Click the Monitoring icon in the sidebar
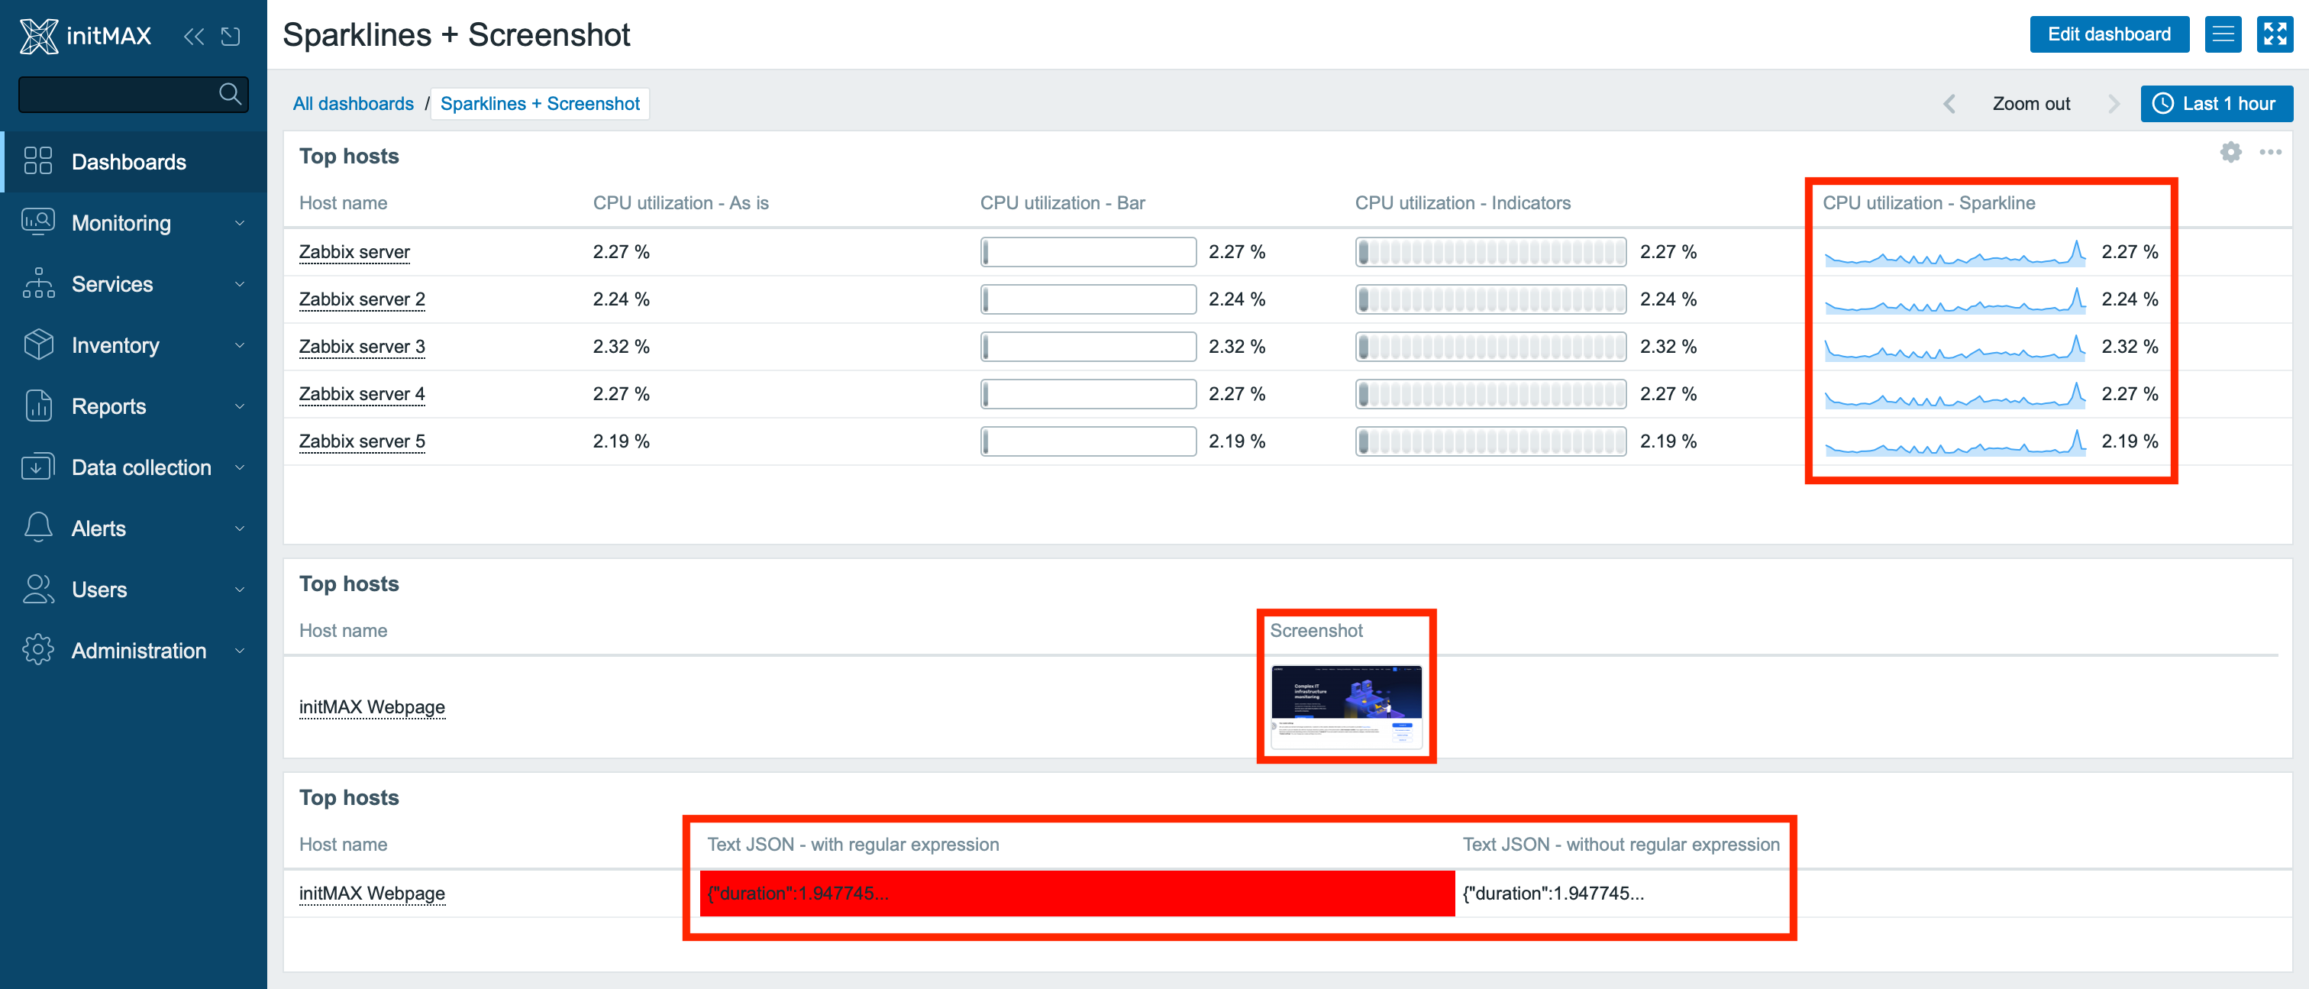The height and width of the screenshot is (989, 2309). coord(37,222)
